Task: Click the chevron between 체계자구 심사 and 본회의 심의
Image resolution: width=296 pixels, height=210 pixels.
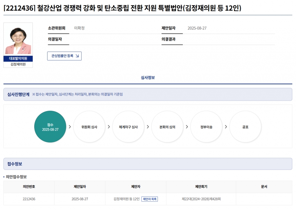Action: 148,127
